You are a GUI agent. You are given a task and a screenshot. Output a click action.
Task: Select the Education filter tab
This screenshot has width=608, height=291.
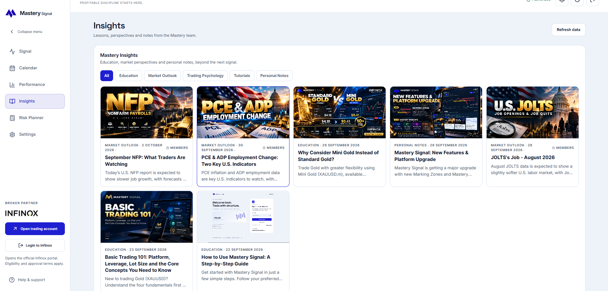click(x=128, y=76)
